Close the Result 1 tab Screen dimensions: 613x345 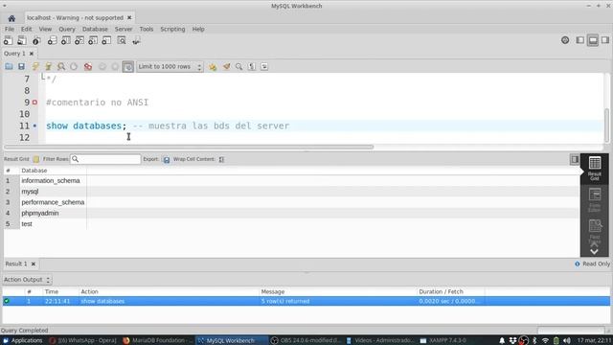coord(34,264)
